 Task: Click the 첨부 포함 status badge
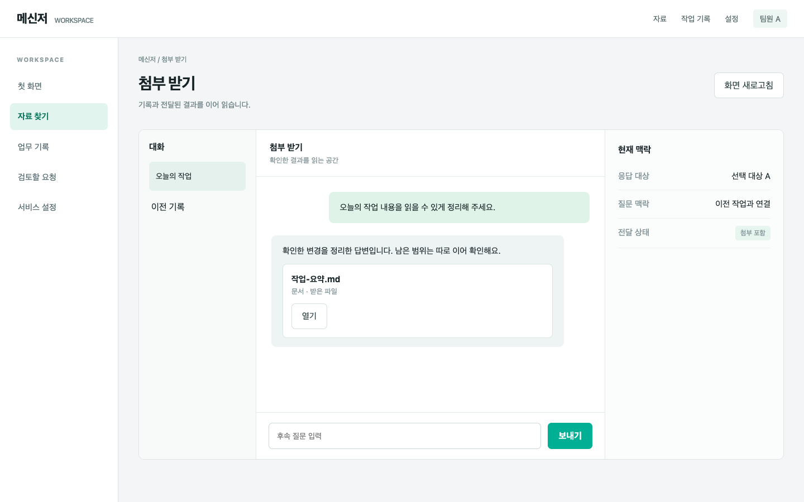(x=753, y=233)
